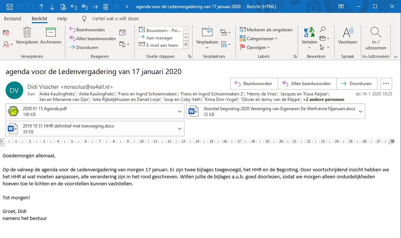
Task: Open the three-dots more actions button
Action: click(386, 84)
